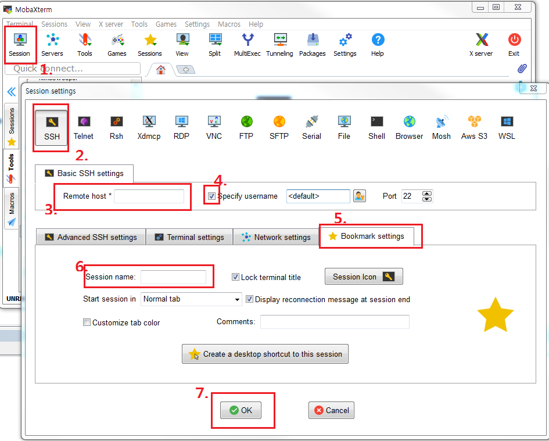Click the View toolbar icon
The image size is (549, 441).
[182, 45]
